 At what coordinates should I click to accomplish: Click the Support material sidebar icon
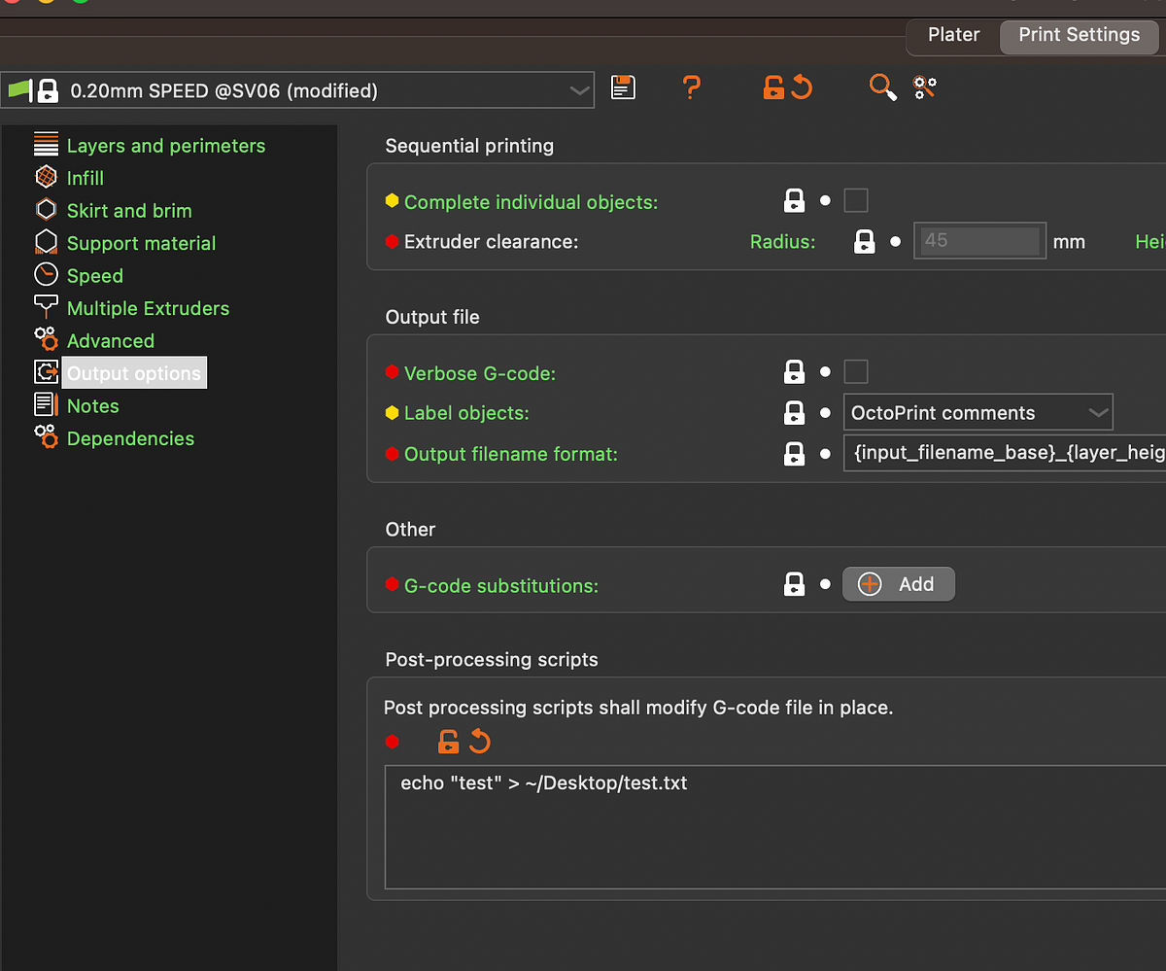click(46, 243)
